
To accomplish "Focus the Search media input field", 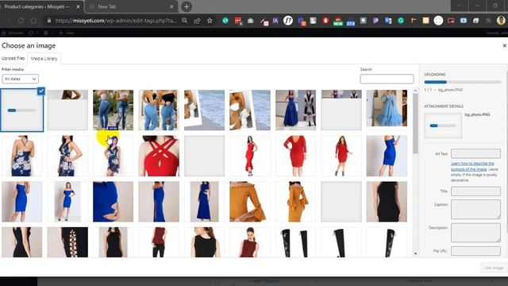I will coord(387,79).
